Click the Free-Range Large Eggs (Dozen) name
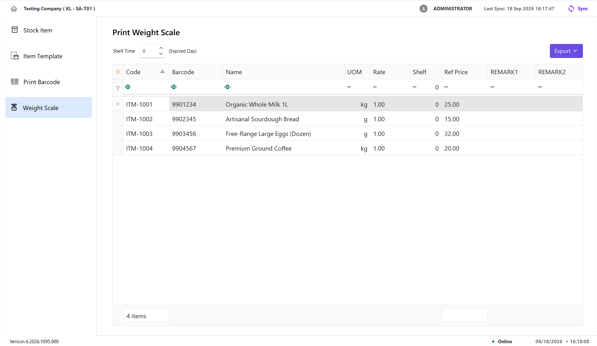The image size is (597, 346). tap(268, 134)
